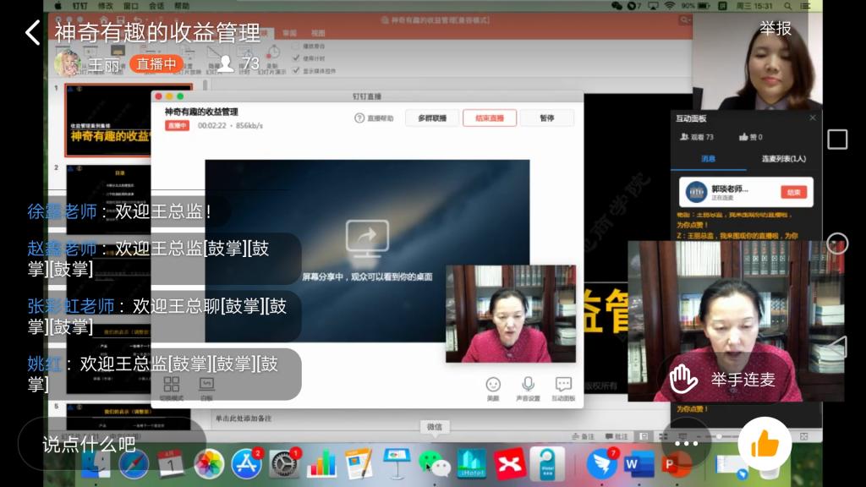Viewport: 866px width, 487px height.
Task: Tap the orange thumbs-up like button
Action: 765,443
